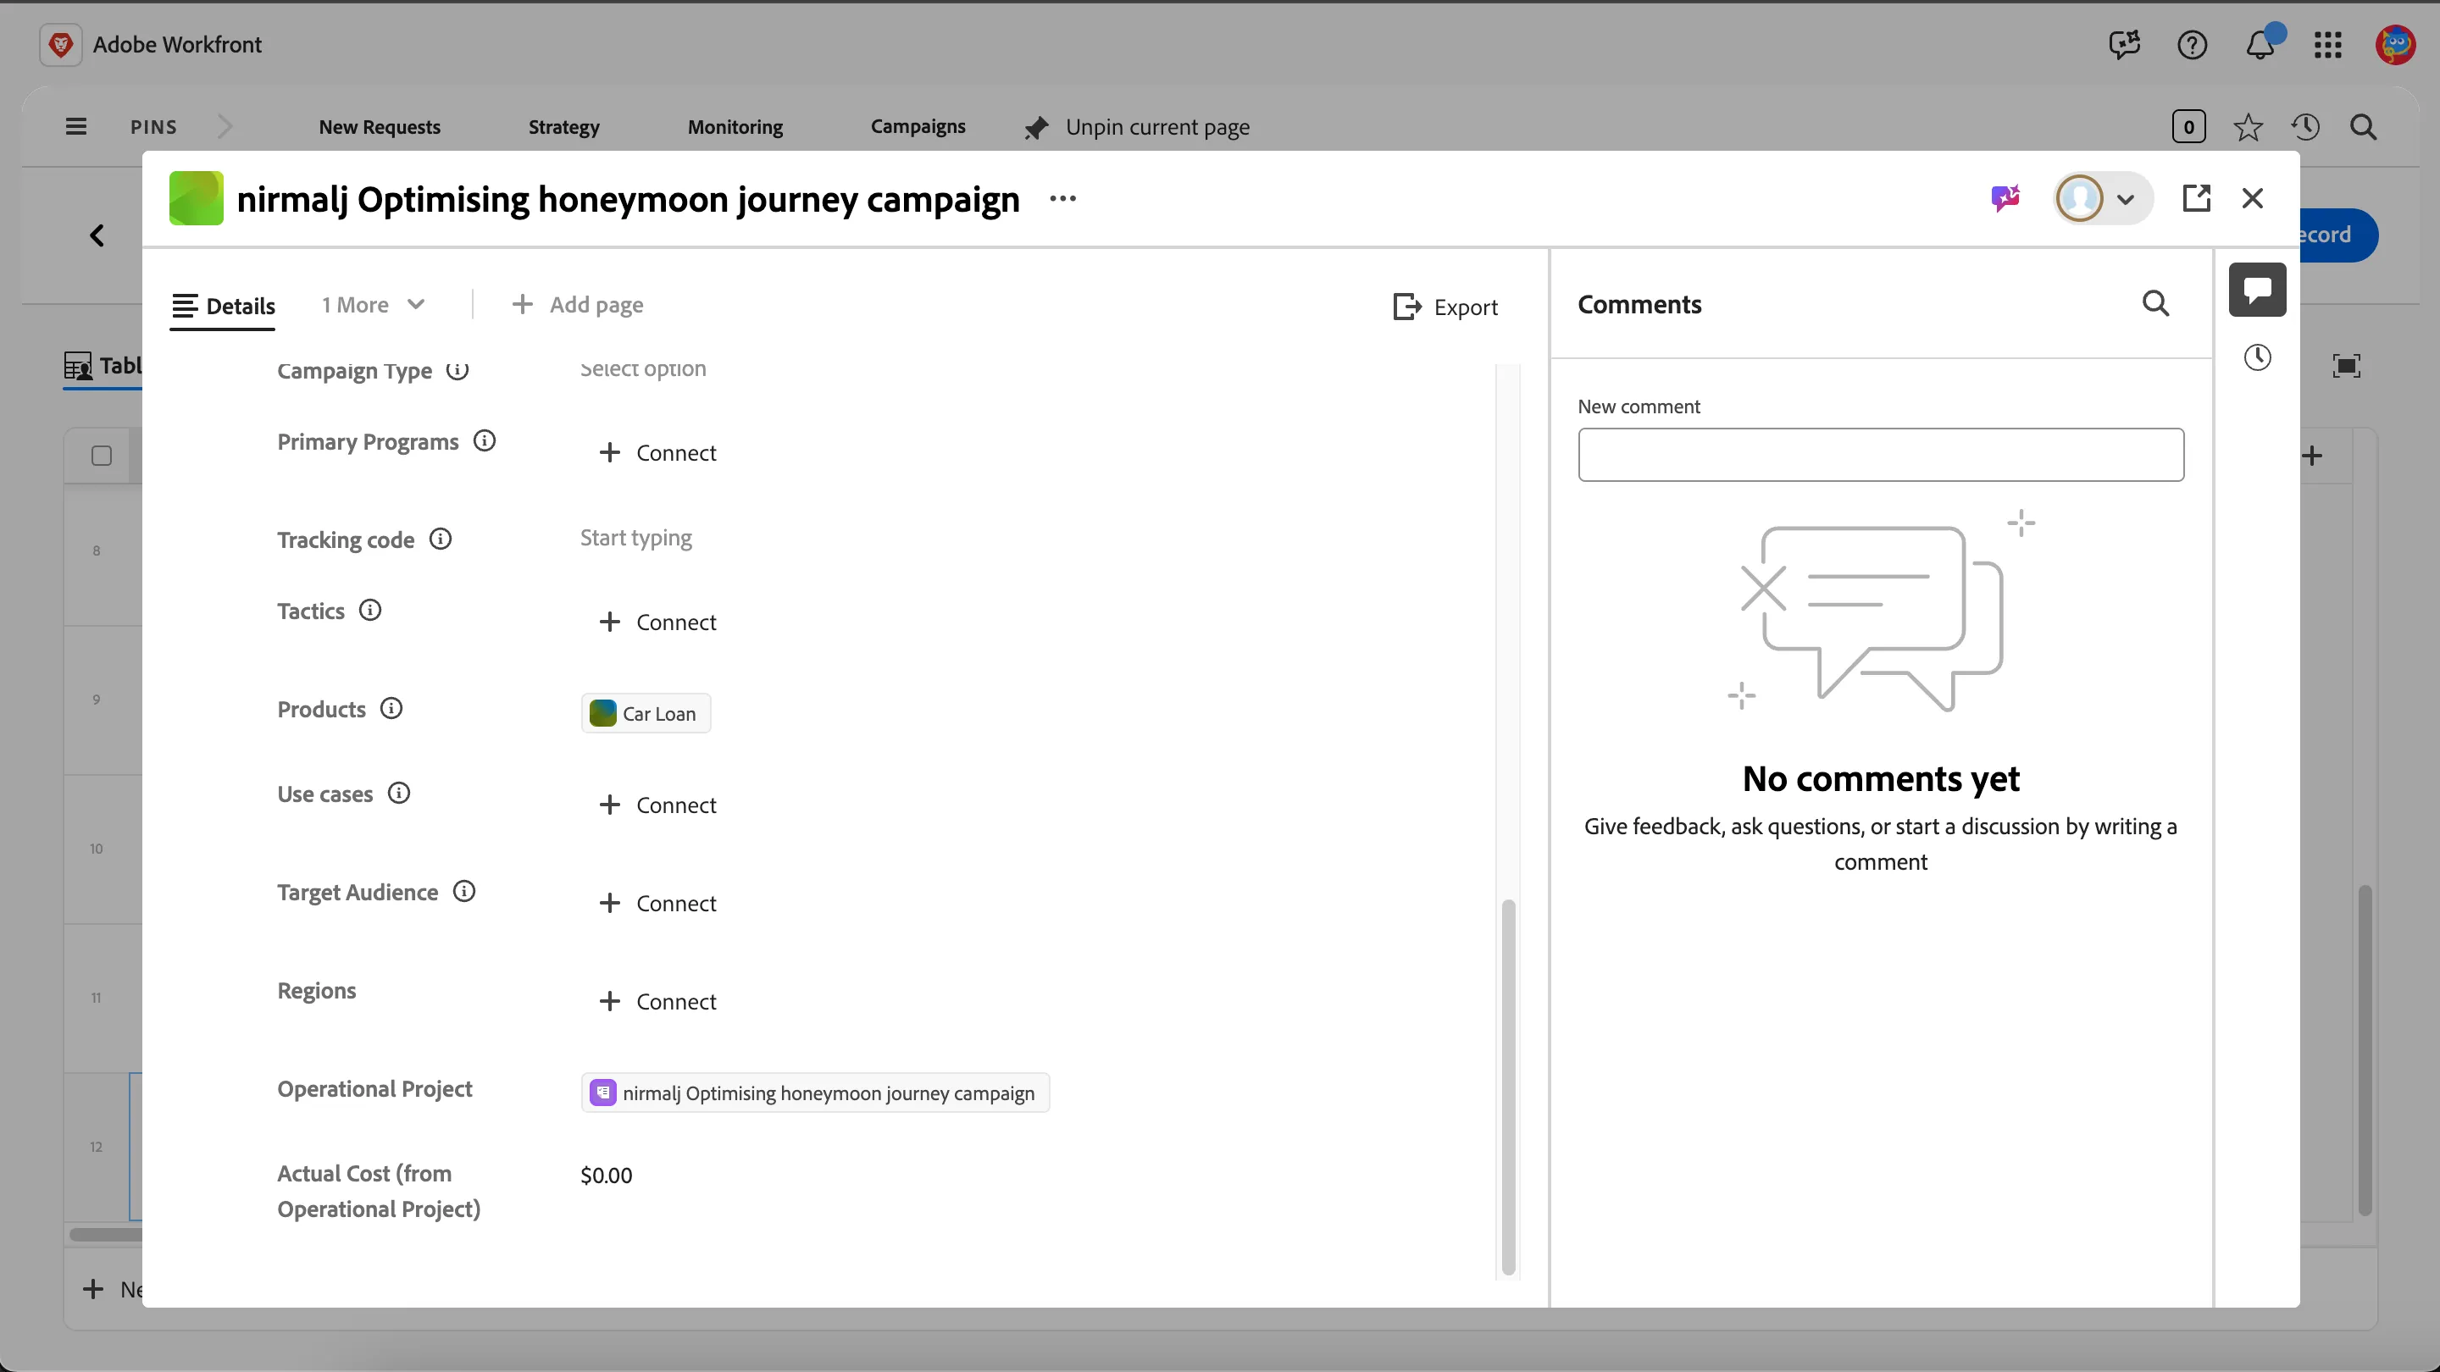Switch to the Details tab

[223, 306]
